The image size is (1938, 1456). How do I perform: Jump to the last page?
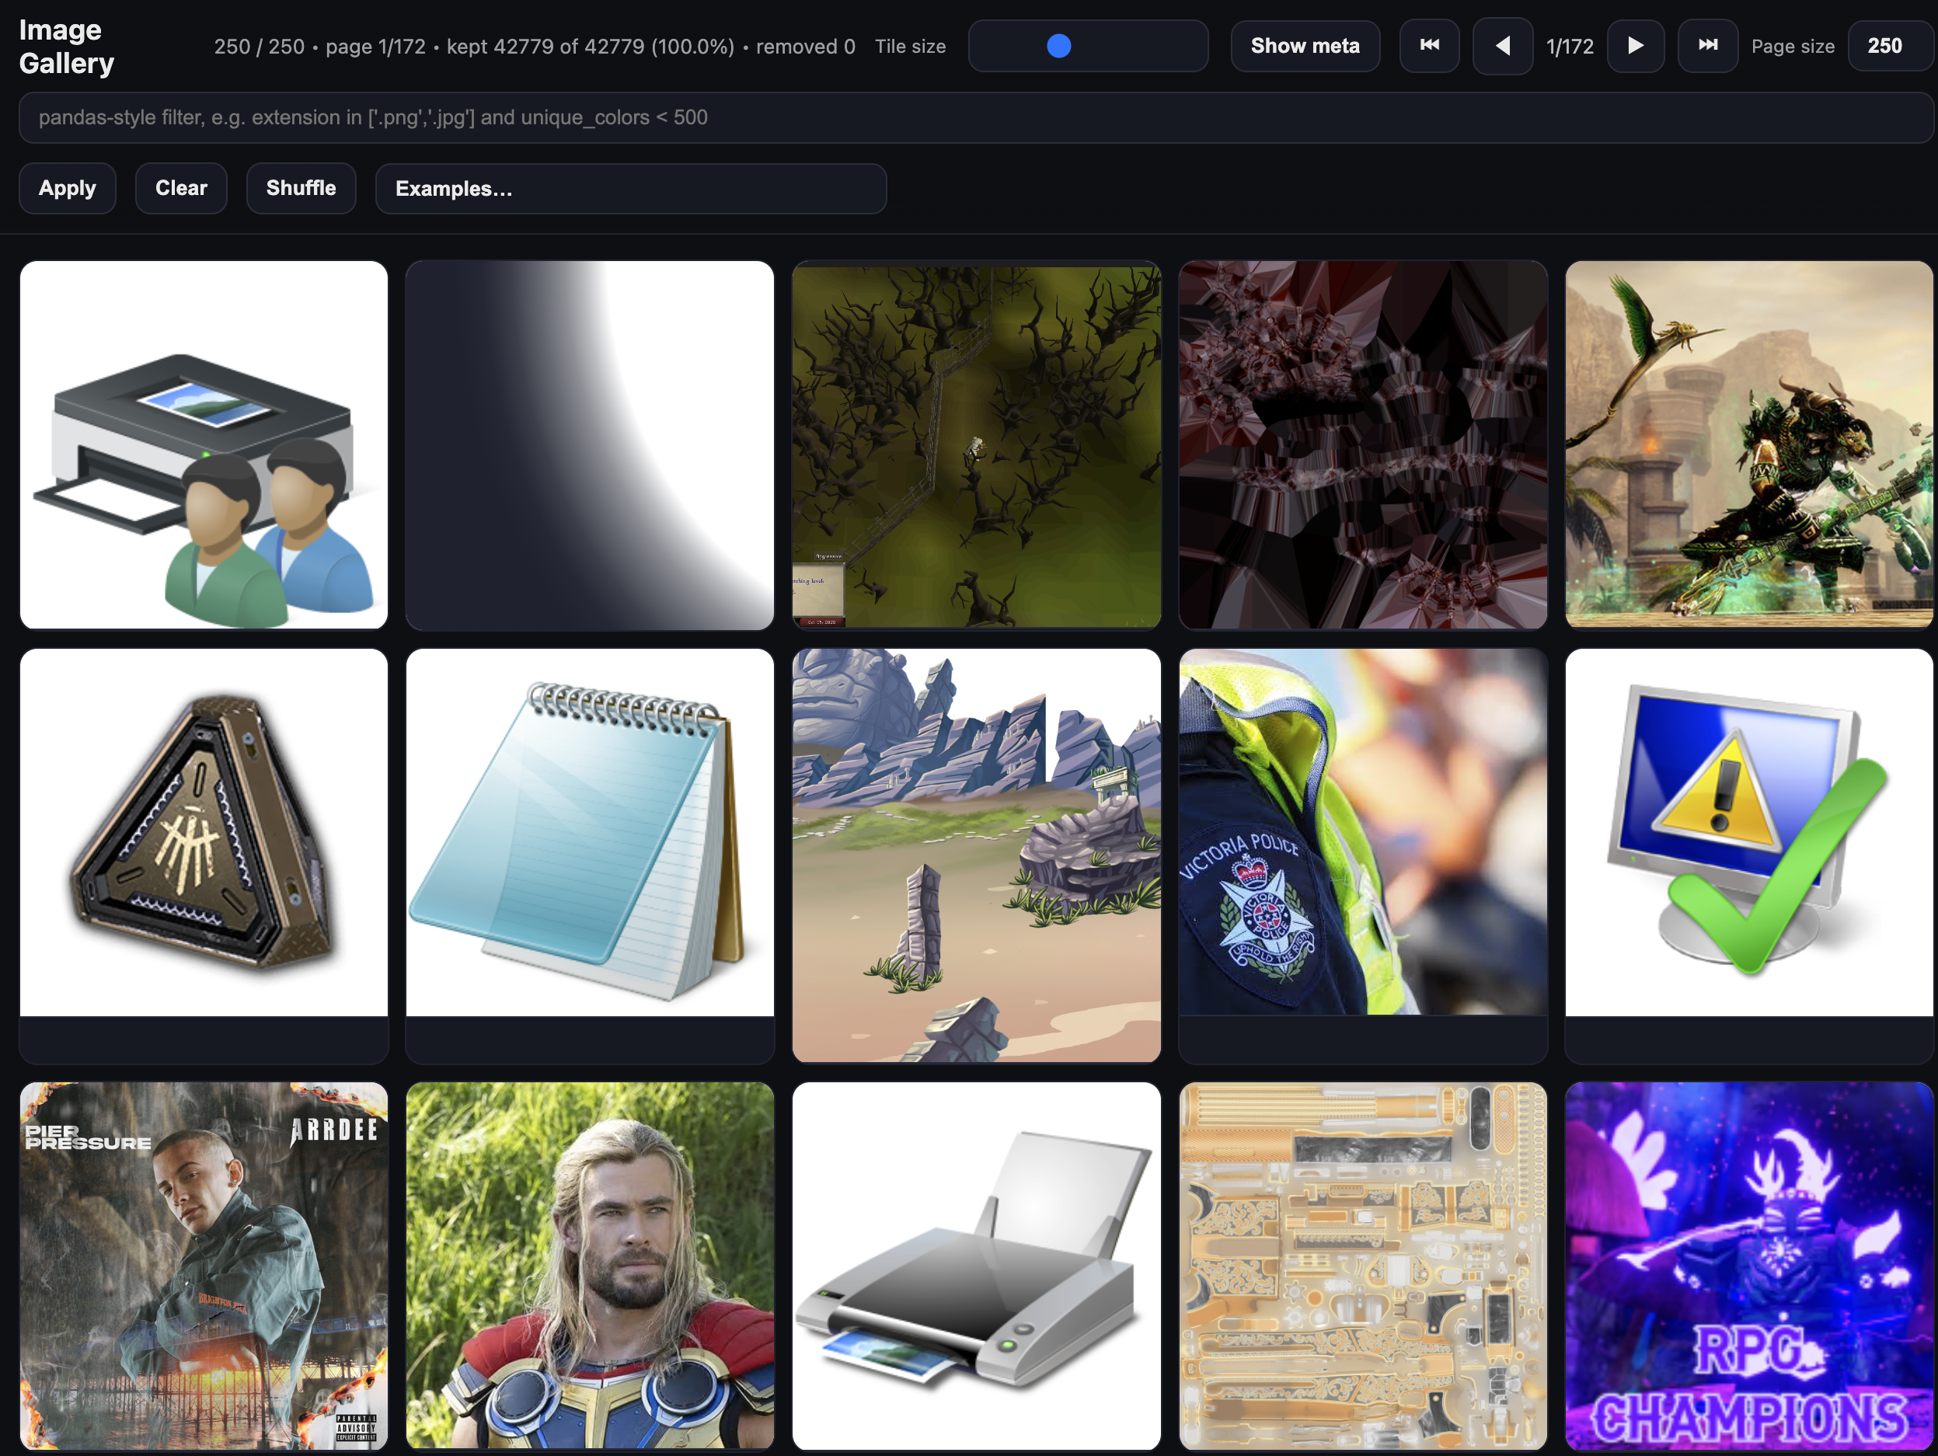pos(1706,46)
